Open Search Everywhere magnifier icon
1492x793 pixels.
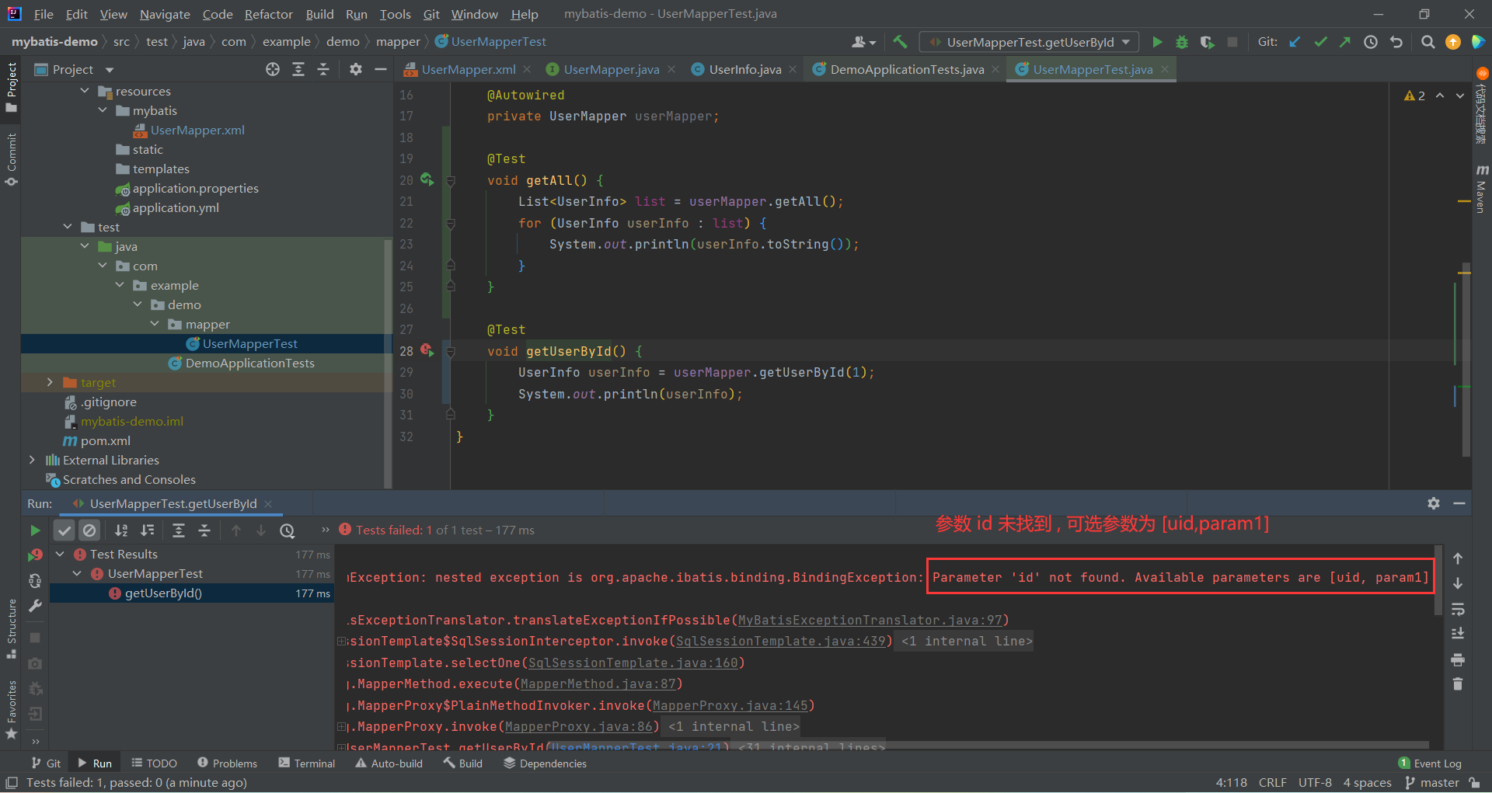pos(1428,42)
